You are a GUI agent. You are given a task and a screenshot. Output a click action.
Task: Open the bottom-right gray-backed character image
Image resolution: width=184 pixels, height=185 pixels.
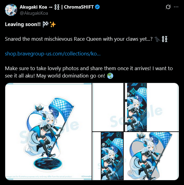click(x=151, y=156)
